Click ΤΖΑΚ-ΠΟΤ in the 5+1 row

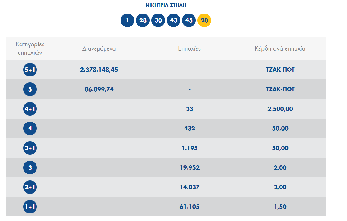click(280, 70)
